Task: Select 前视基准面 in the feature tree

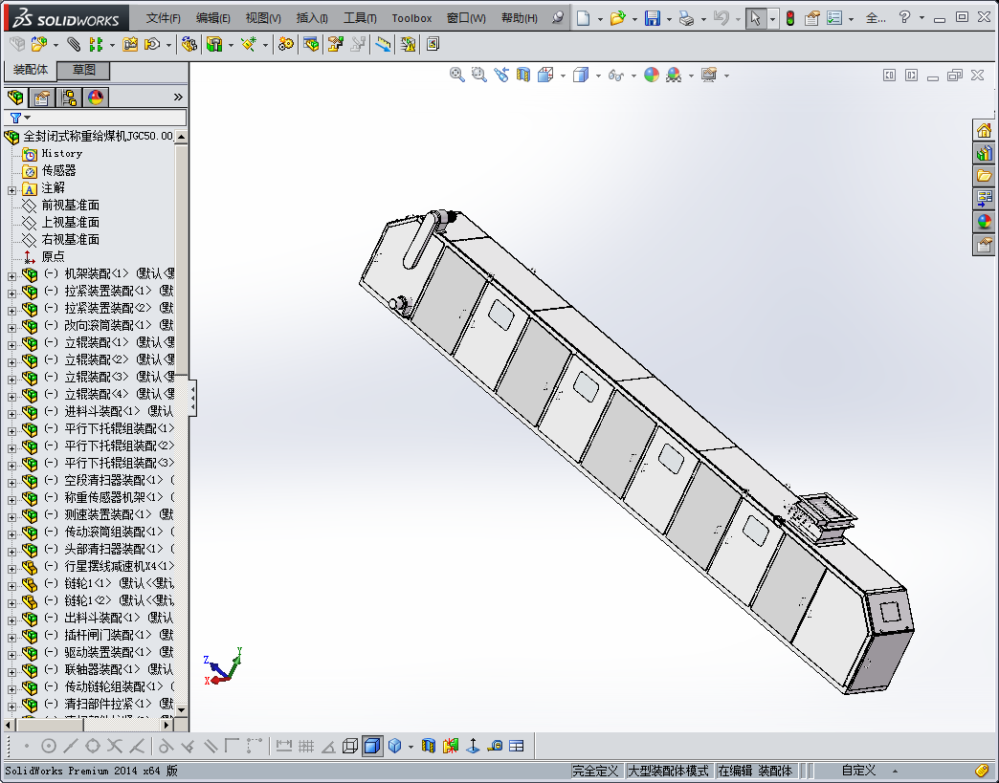Action: coord(70,206)
